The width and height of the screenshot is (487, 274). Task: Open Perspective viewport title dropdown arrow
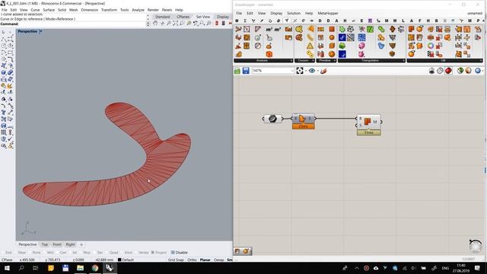40,31
